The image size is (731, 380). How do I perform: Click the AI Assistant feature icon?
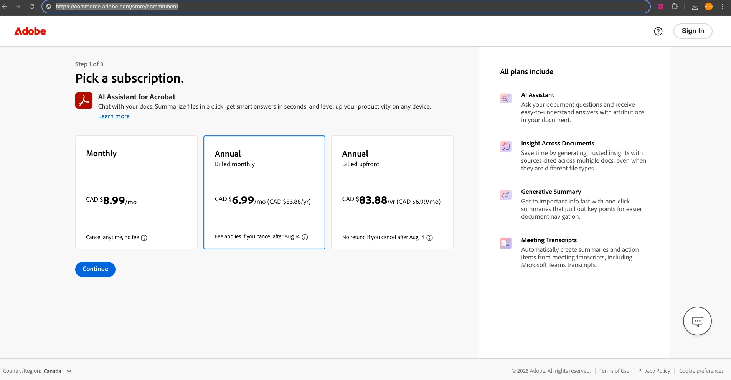(x=506, y=98)
